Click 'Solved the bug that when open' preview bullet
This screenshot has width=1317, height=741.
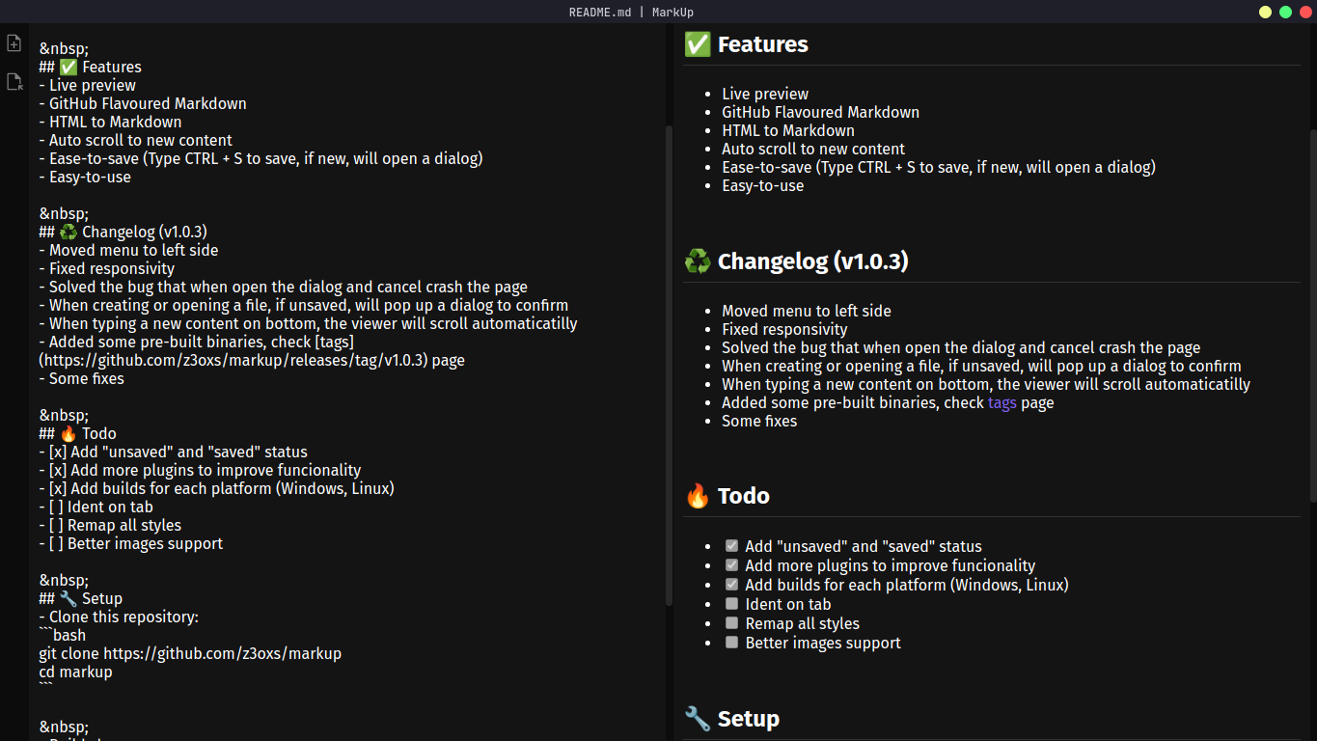coord(961,347)
